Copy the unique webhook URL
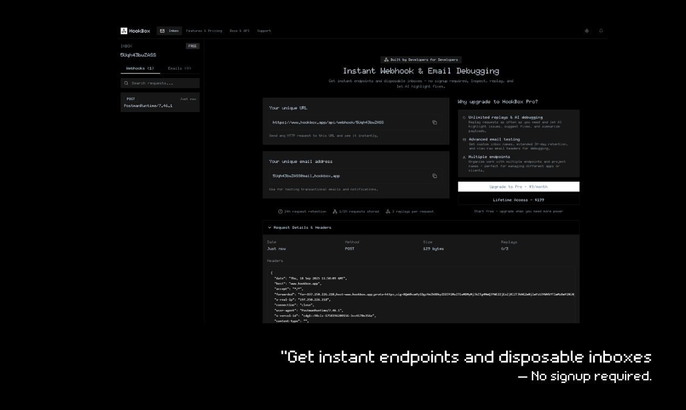The image size is (686, 410). click(x=434, y=122)
